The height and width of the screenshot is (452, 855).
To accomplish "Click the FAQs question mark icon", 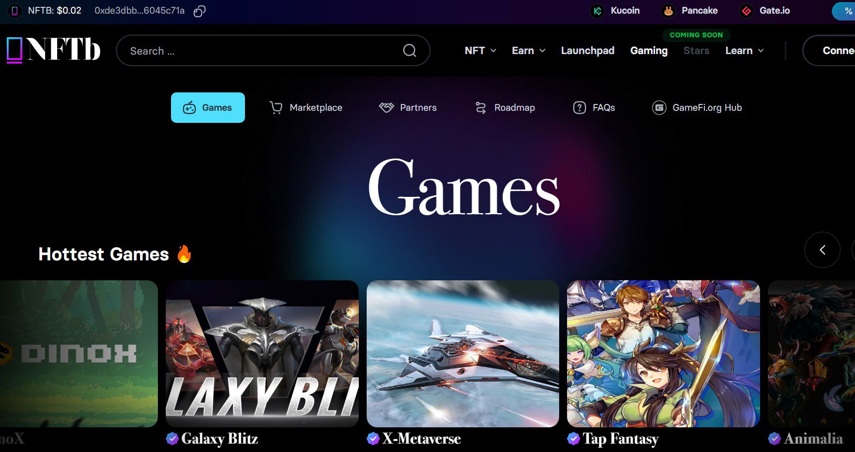I will point(579,108).
